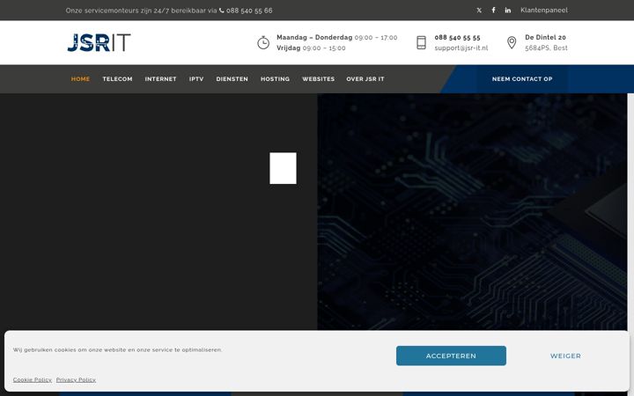Image resolution: width=634 pixels, height=396 pixels.
Task: Open the Klantenpaneel link
Action: click(x=544, y=10)
